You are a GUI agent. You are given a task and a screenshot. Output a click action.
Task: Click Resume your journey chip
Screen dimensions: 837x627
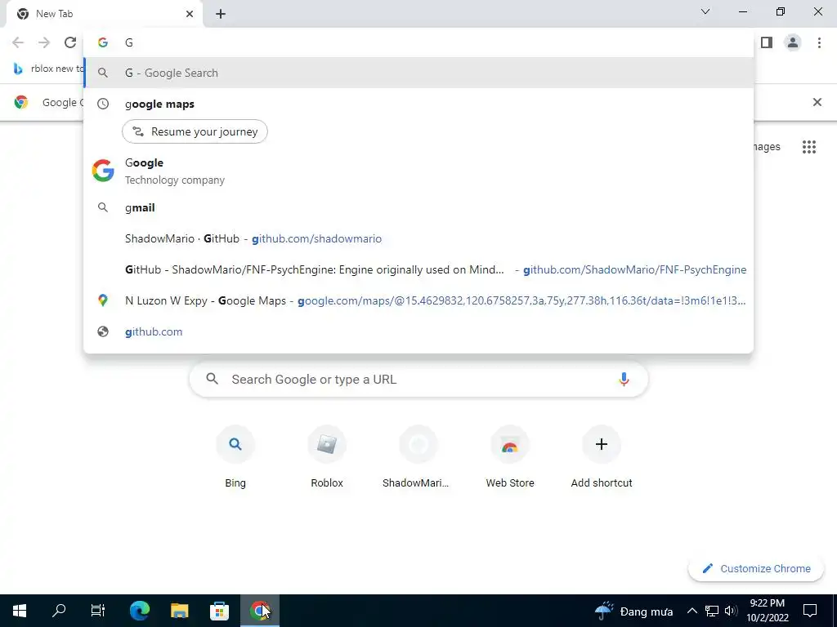click(x=195, y=131)
